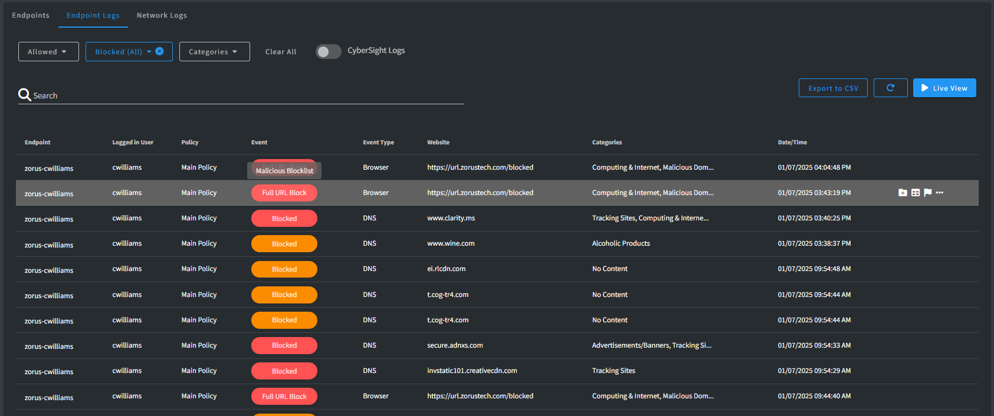
Task: Select the Endpoint Logs tab
Action: click(93, 15)
